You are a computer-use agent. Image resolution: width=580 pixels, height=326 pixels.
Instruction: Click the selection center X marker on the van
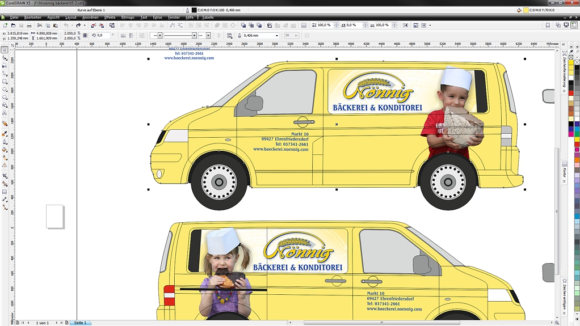[x=337, y=124]
